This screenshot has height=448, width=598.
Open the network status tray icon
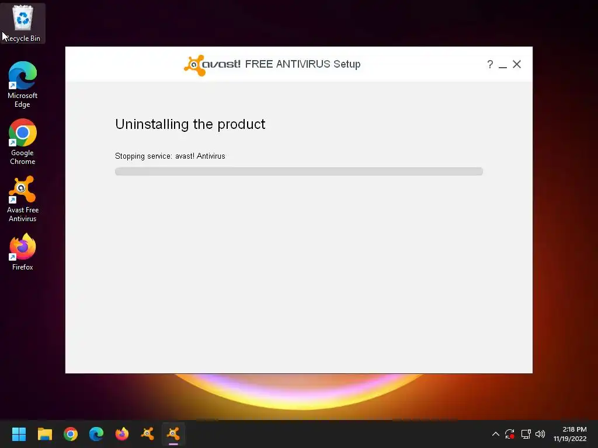click(x=526, y=434)
